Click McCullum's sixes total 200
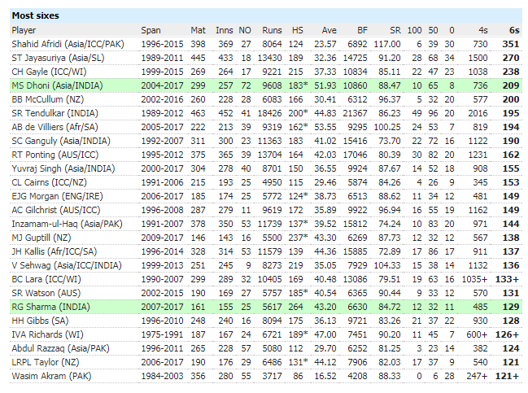Screen dimensions: 528x393 click(511, 99)
